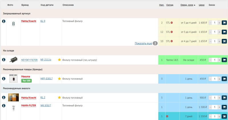The width and height of the screenshot is (228, 120).
Task: Open info icon for MANN-FILTER WK 830/7
Action: pos(4,106)
